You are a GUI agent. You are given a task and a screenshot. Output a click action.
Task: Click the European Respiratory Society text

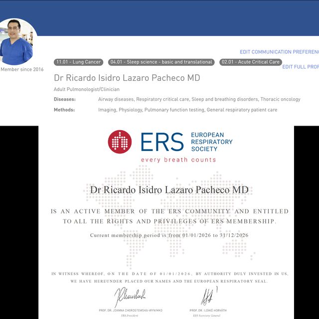[211, 142]
